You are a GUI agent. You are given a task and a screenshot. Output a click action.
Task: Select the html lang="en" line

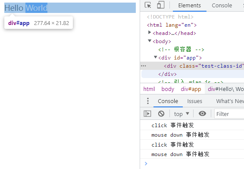pyautogui.click(x=172, y=25)
